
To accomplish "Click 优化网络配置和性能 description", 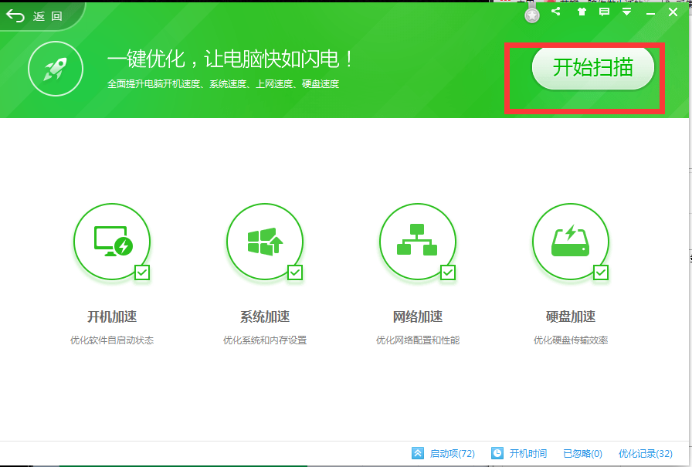I will pyautogui.click(x=418, y=340).
